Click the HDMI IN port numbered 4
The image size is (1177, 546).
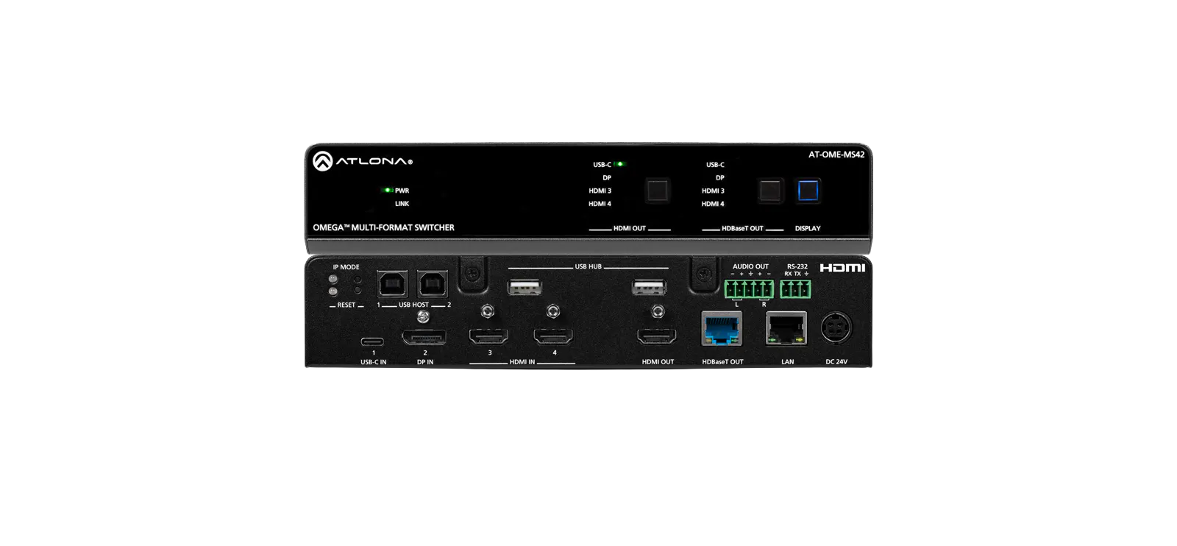point(553,337)
